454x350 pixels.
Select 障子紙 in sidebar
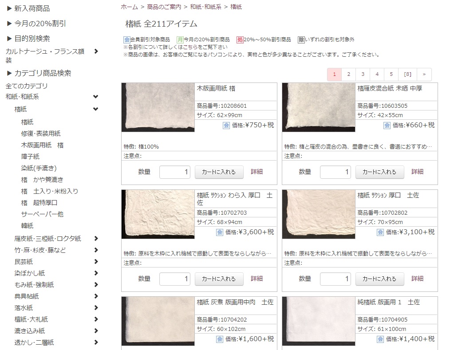pyautogui.click(x=31, y=157)
